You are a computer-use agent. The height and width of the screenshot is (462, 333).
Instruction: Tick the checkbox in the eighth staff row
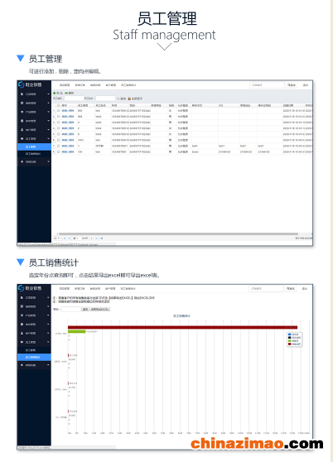58,152
